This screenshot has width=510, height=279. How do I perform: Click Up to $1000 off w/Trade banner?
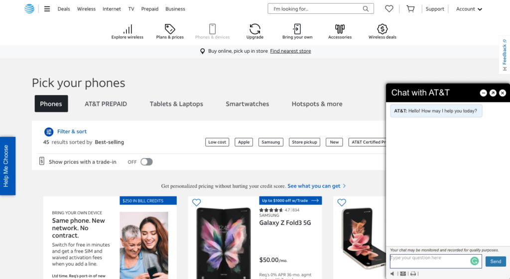tap(290, 201)
